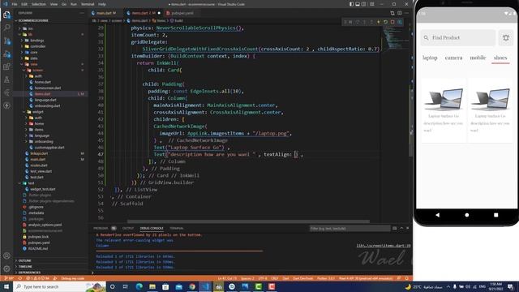
Task: Open Cortana circle icon on taskbar
Action: point(112,286)
